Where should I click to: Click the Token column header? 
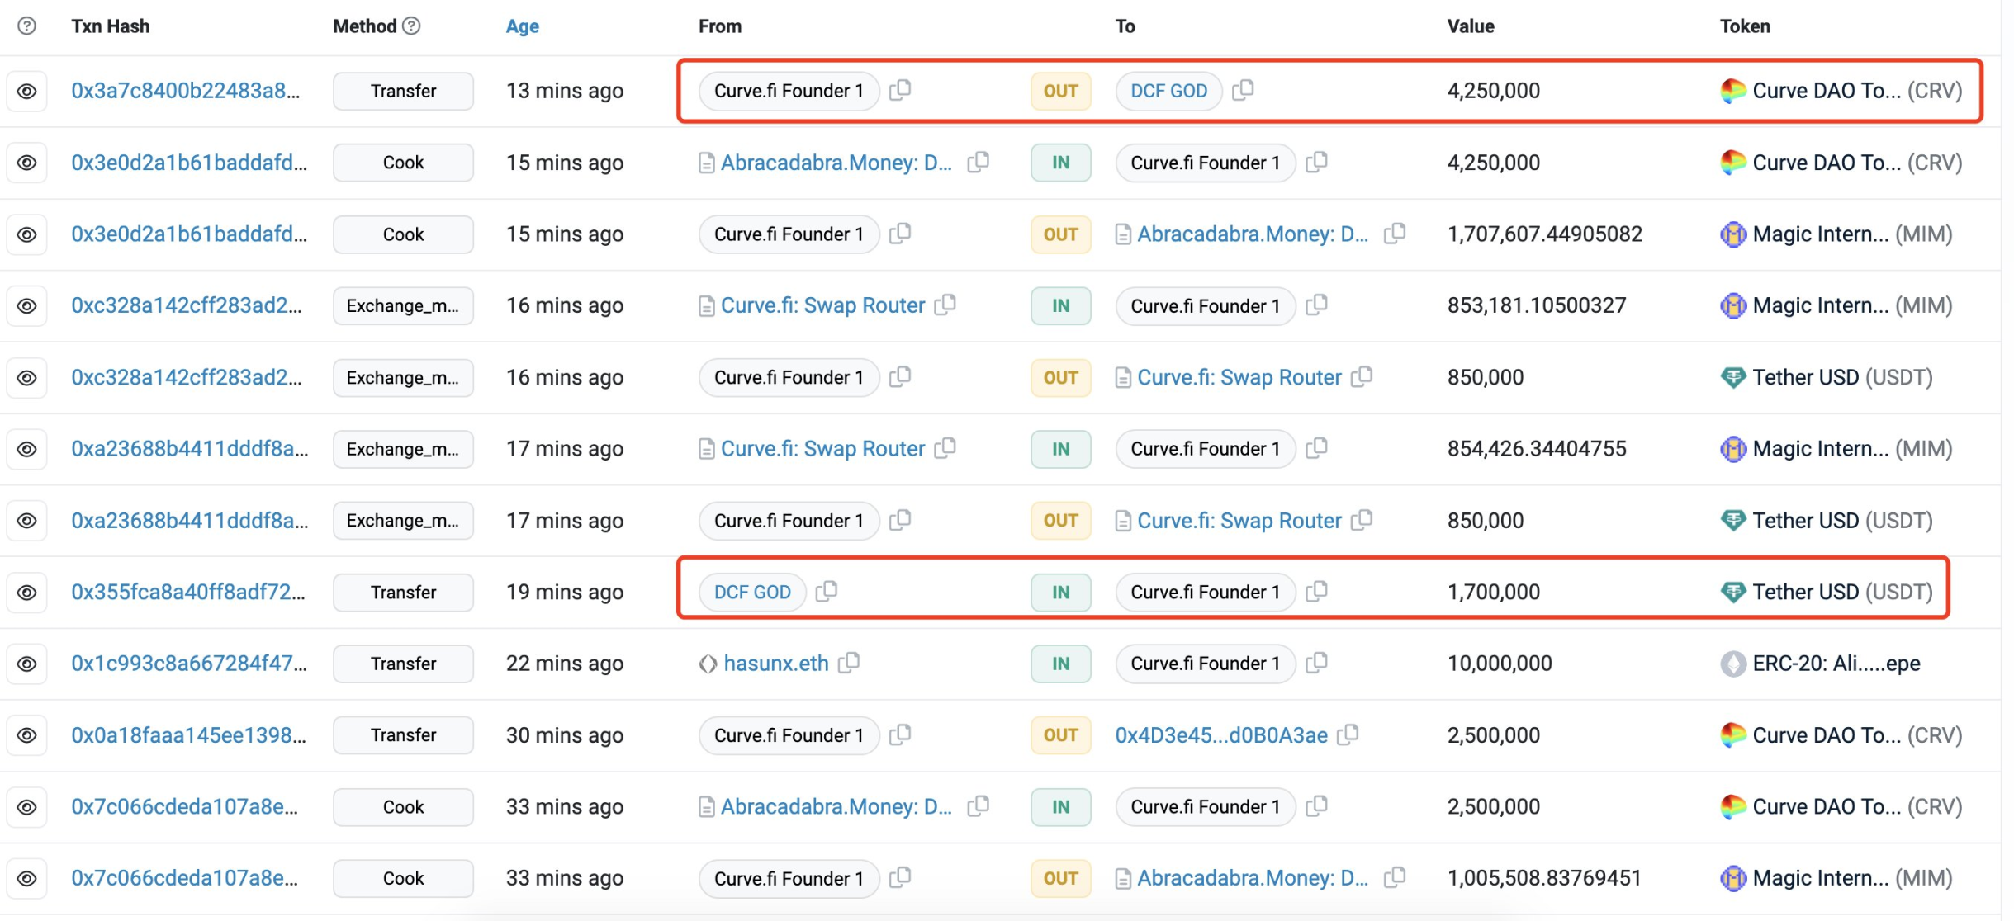click(1745, 26)
